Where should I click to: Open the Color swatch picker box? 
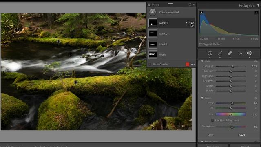click(x=241, y=135)
